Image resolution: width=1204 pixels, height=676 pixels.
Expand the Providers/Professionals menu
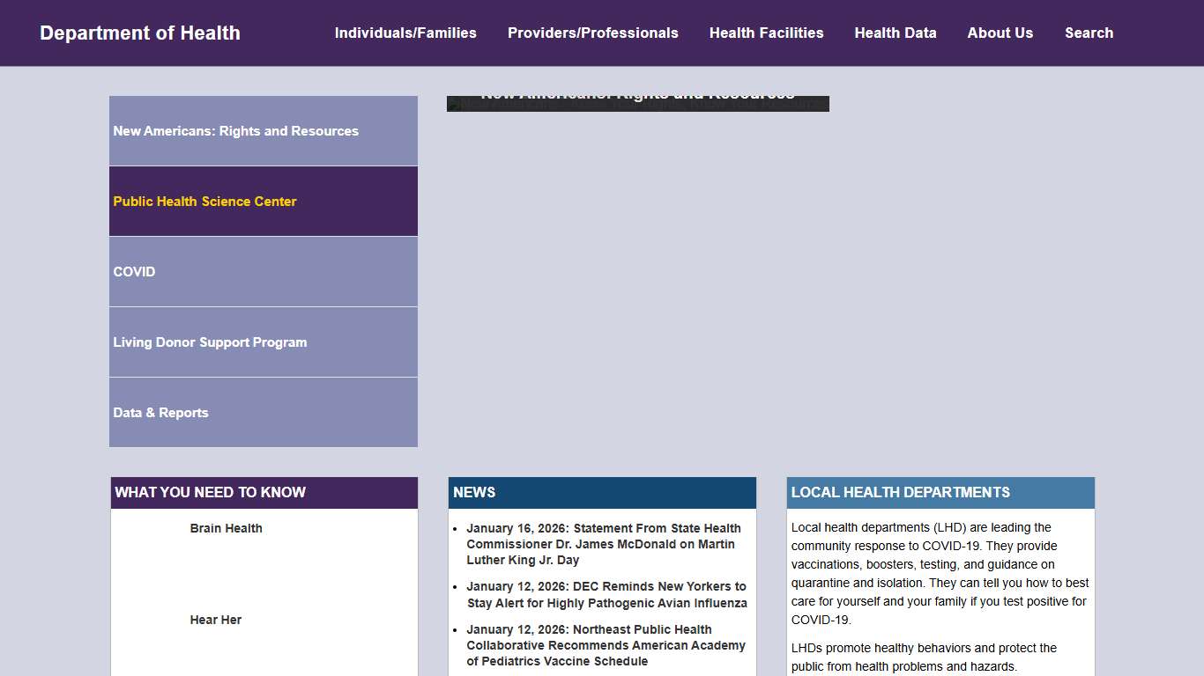(x=592, y=33)
